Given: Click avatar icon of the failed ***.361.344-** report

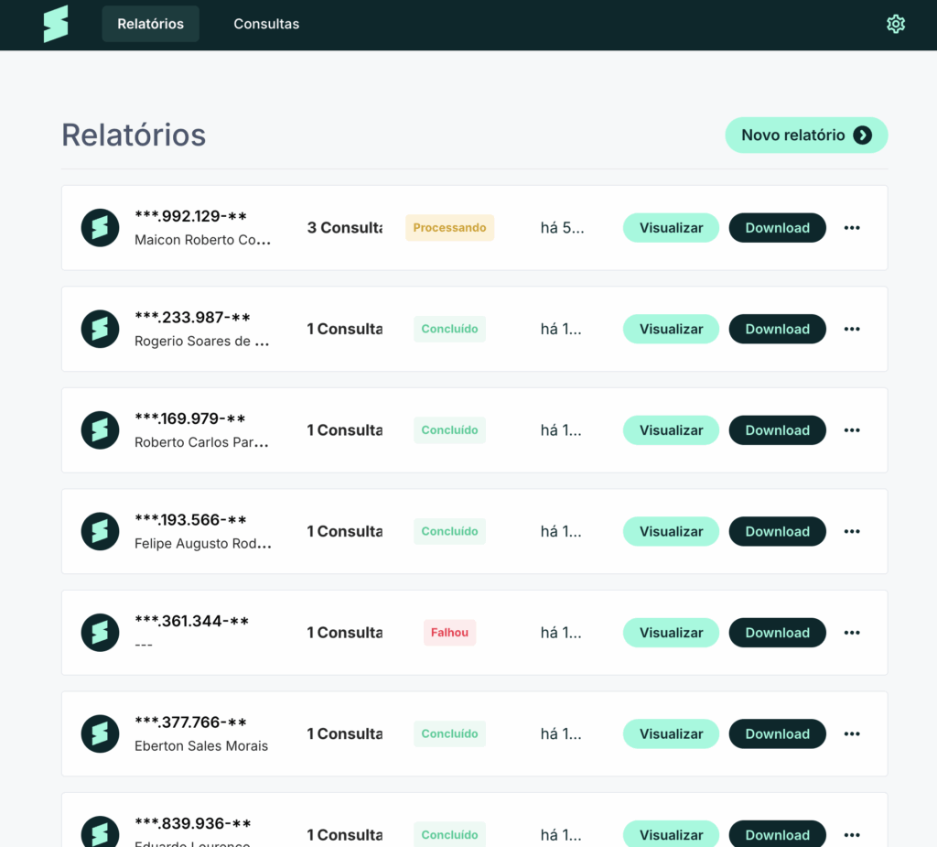Looking at the screenshot, I should (x=100, y=633).
